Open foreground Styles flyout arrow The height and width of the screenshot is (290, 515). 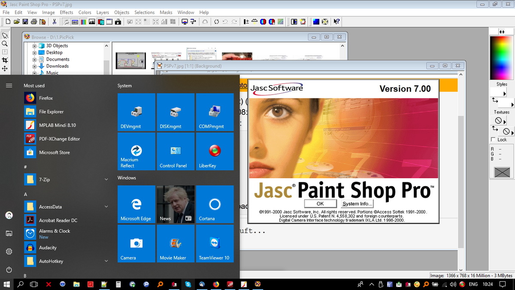coord(505,94)
